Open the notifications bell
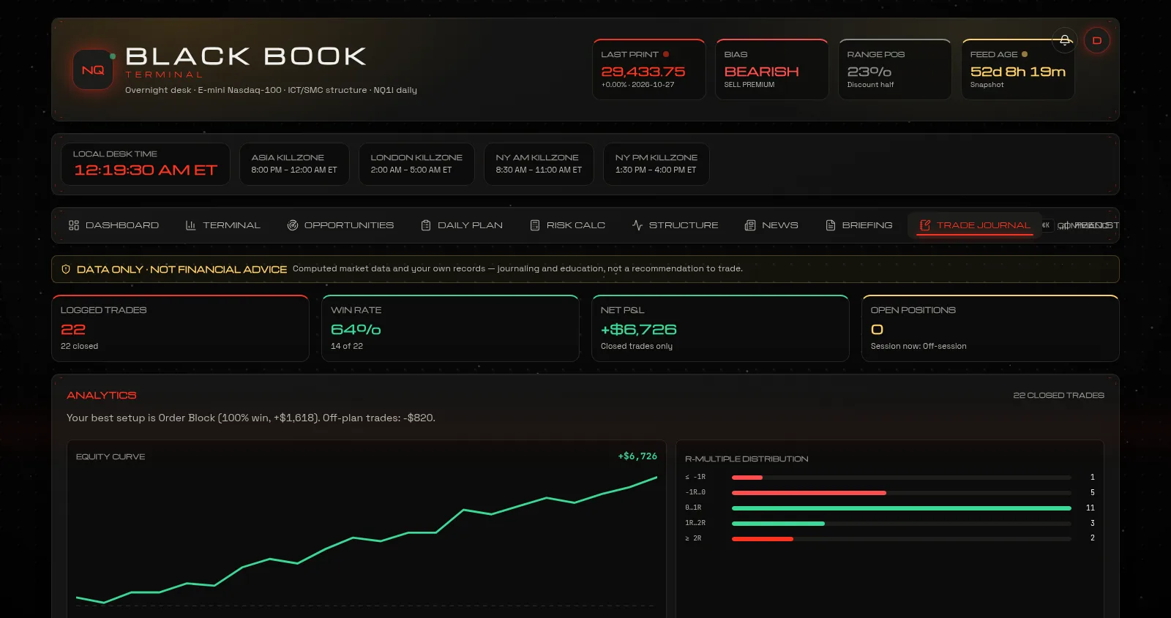 [x=1065, y=40]
